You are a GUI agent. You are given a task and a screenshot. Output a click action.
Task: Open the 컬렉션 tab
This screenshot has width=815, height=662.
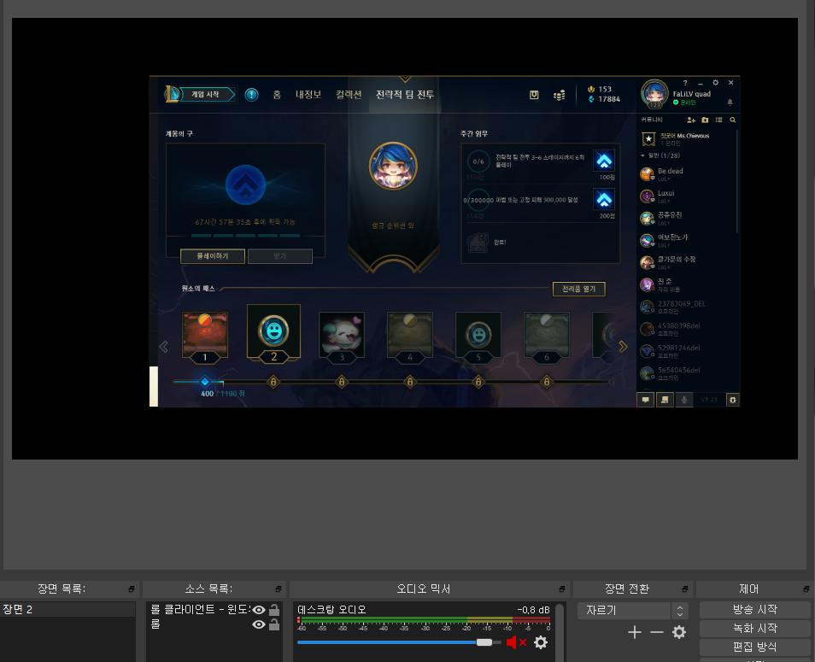(349, 95)
